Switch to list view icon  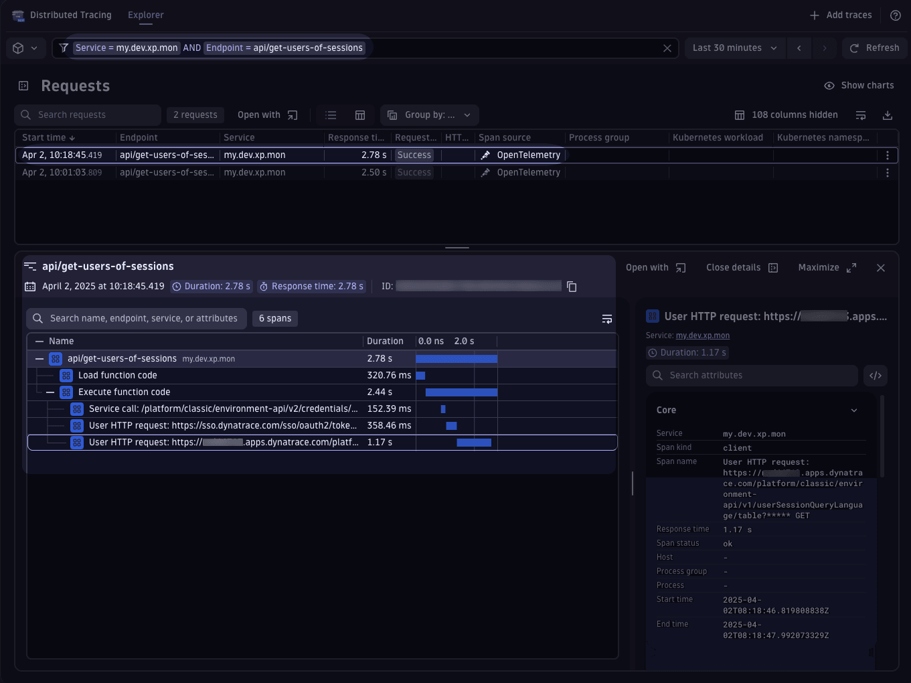[x=331, y=115]
